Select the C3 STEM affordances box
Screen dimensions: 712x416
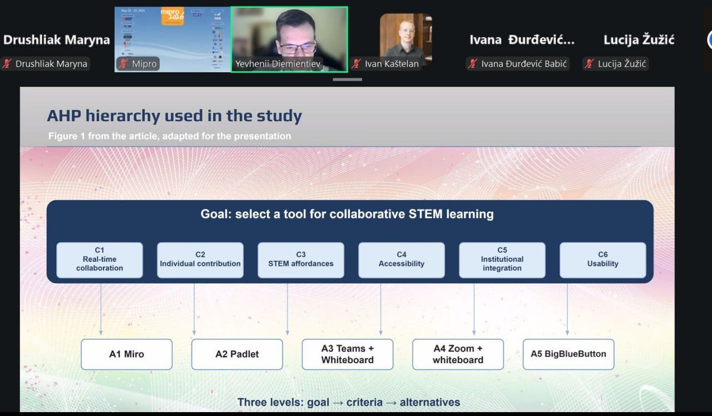pyautogui.click(x=301, y=260)
